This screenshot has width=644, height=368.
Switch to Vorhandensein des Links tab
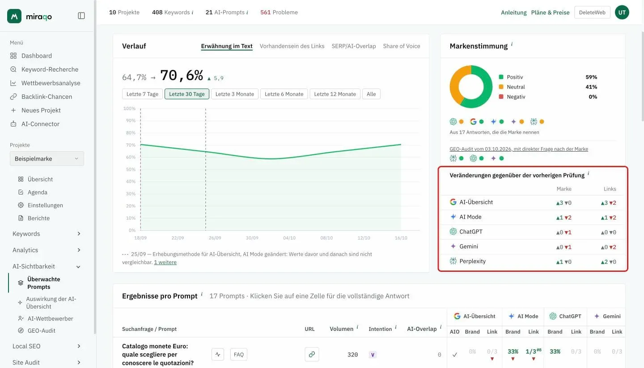point(292,46)
